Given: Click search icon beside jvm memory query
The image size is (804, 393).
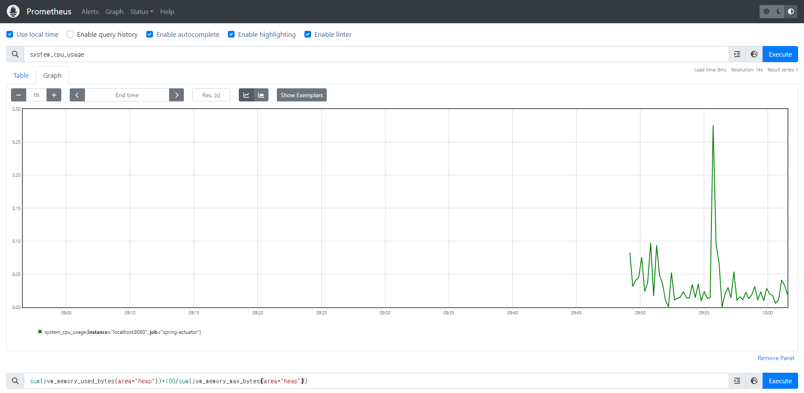Looking at the screenshot, I should click(x=15, y=381).
